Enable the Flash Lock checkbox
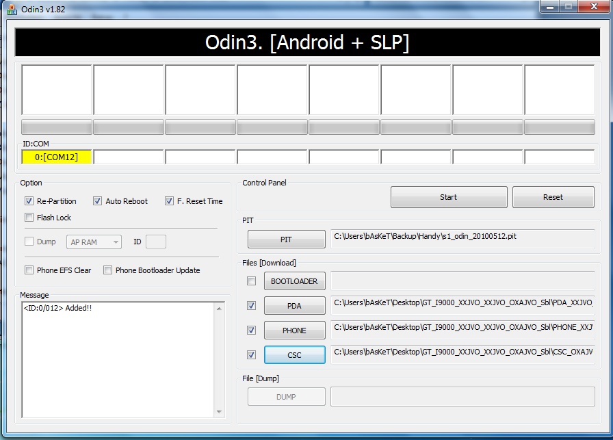Viewport: 613px width, 440px height. tap(29, 218)
